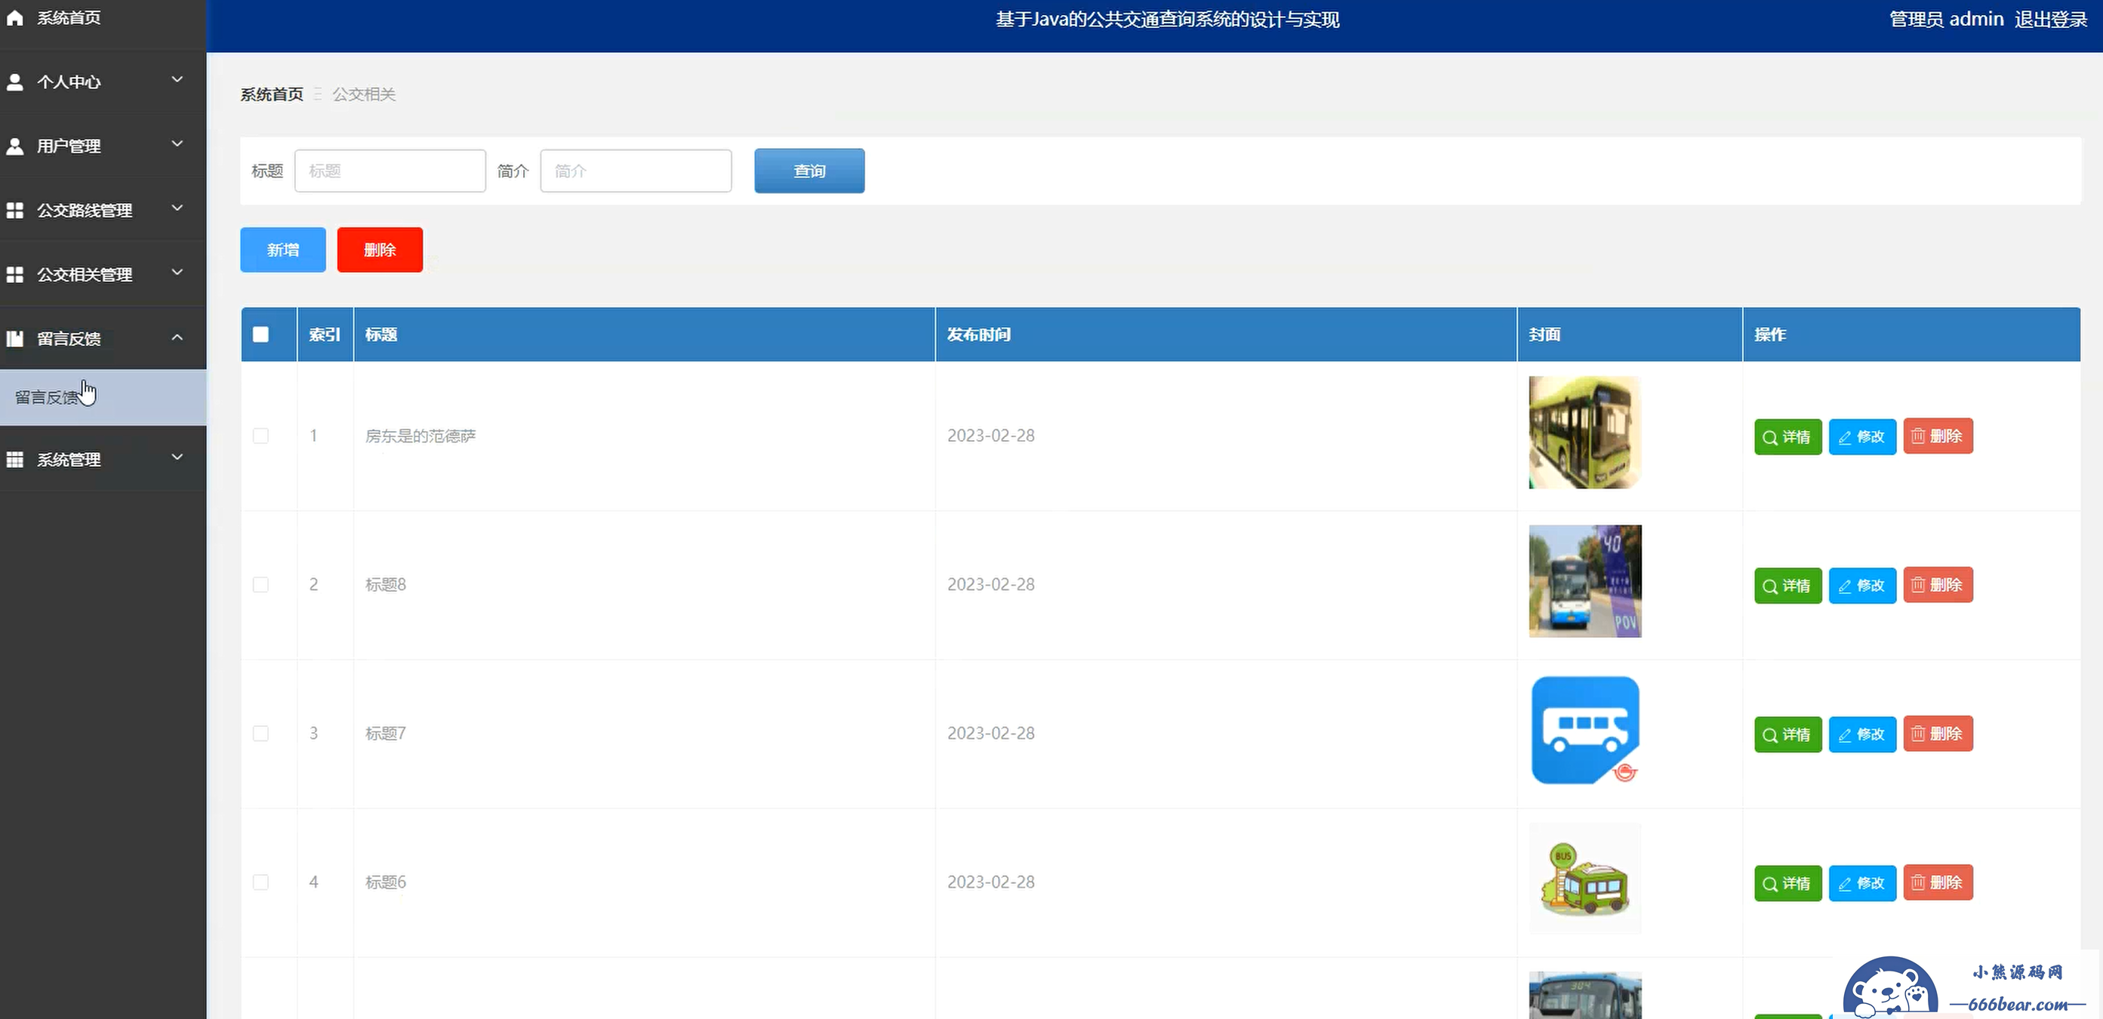Go to 系统首页 via breadcrumb
This screenshot has height=1019, width=2103.
(271, 94)
